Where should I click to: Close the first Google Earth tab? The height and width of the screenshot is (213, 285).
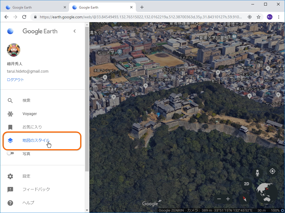[x=65, y=7]
